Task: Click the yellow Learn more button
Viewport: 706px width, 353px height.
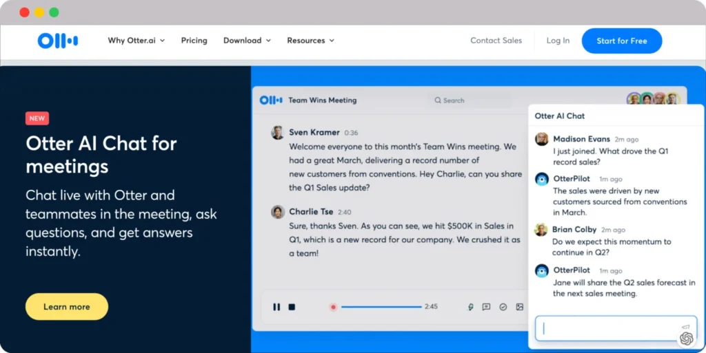Action: pos(67,307)
